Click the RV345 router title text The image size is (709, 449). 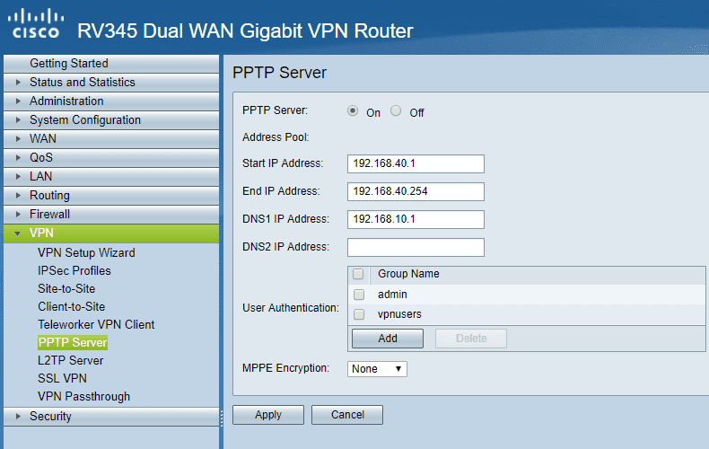[245, 31]
